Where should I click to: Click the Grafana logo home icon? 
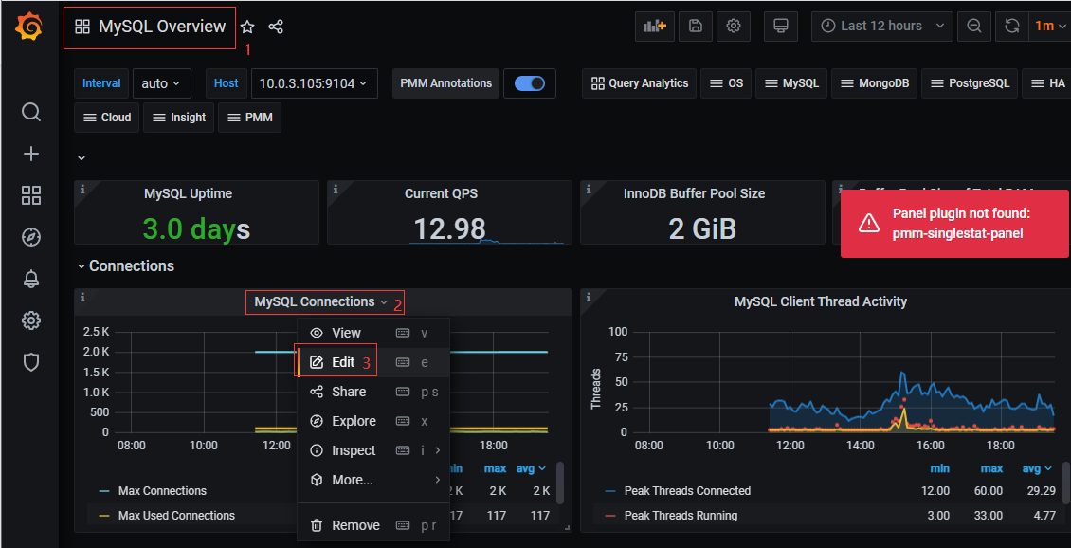coord(29,27)
